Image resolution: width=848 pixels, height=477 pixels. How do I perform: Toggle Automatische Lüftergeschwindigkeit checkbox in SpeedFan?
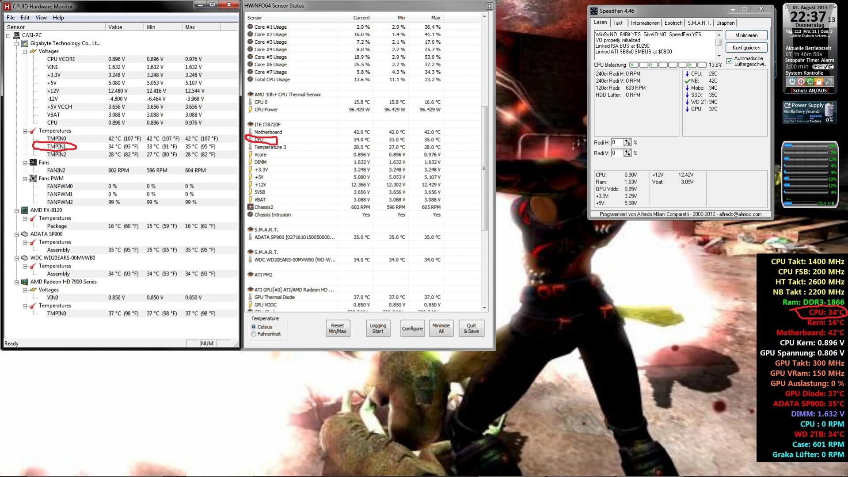(x=729, y=61)
